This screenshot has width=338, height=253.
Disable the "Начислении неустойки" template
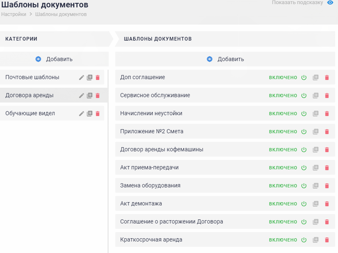304,113
